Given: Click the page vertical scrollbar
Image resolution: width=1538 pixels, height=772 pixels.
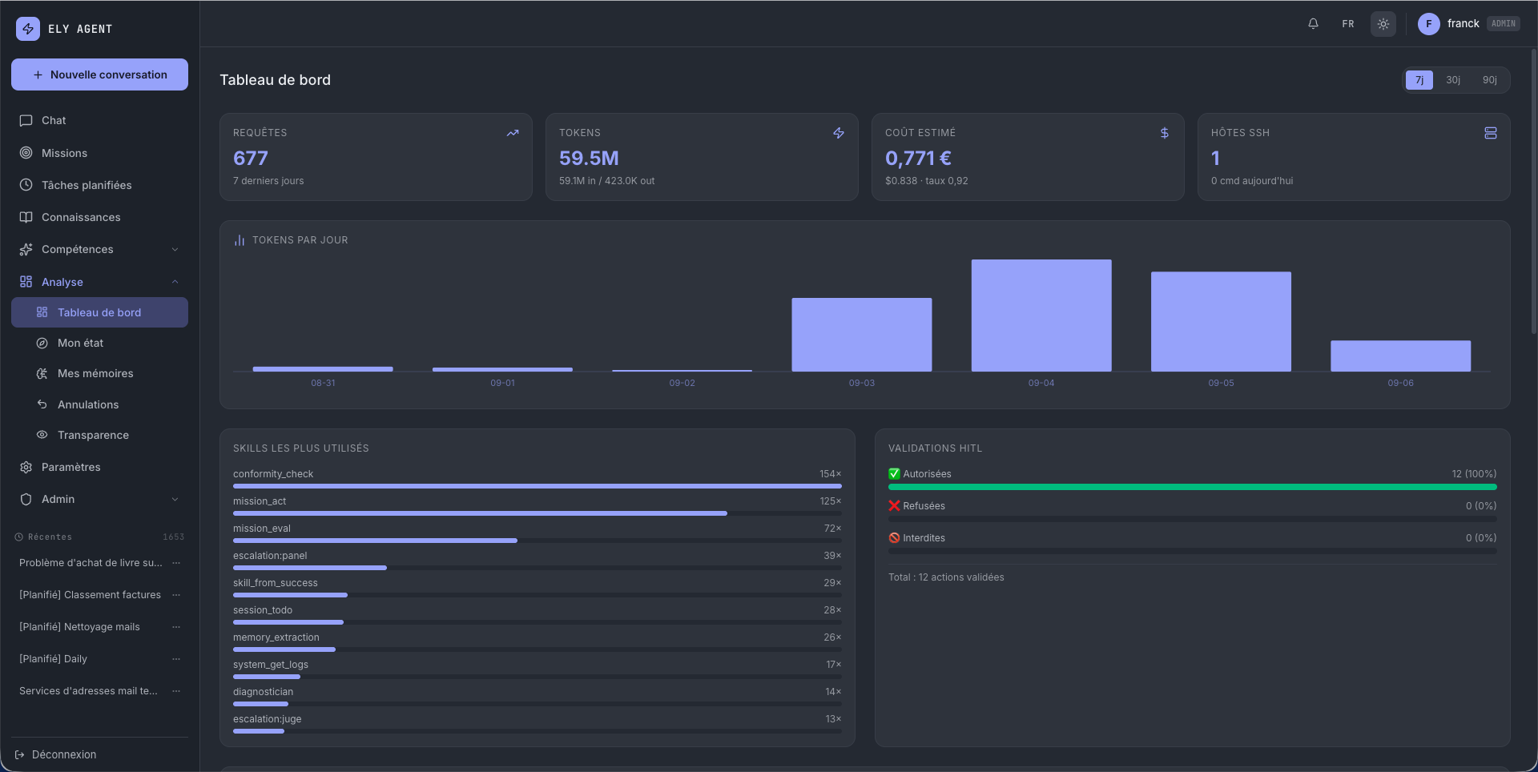Looking at the screenshot, I should 1533,192.
